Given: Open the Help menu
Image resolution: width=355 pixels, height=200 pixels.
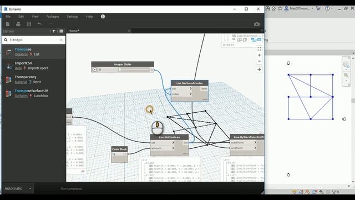Looking at the screenshot, I should point(89,17).
